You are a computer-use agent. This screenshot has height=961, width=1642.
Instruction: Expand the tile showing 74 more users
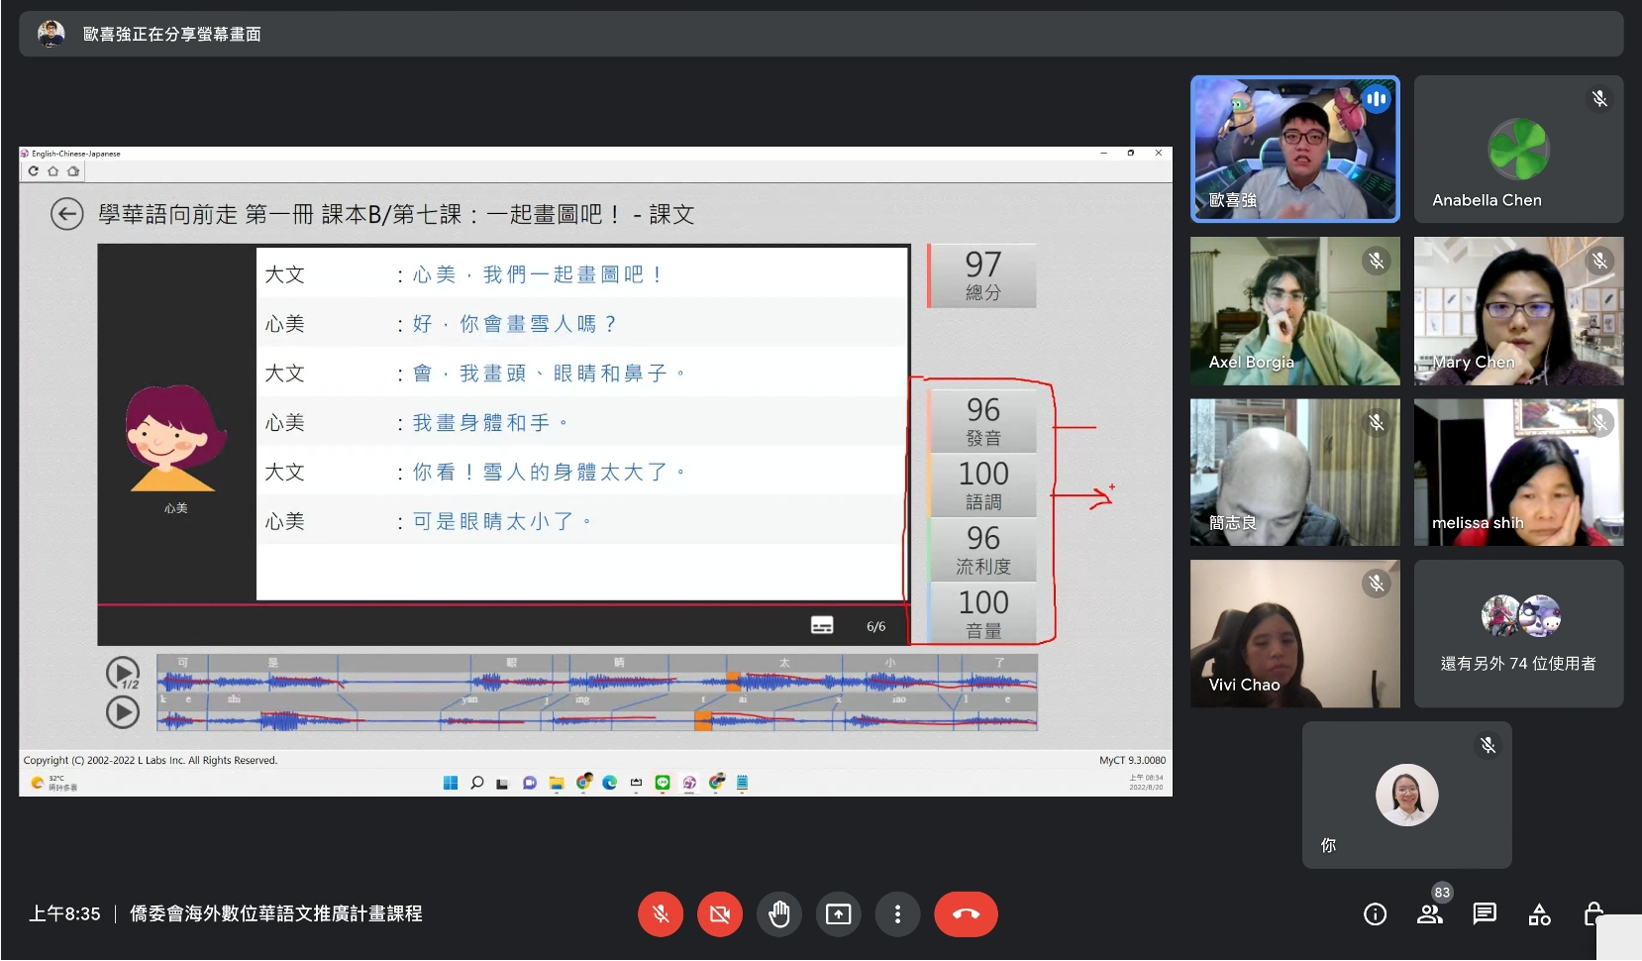(1518, 634)
